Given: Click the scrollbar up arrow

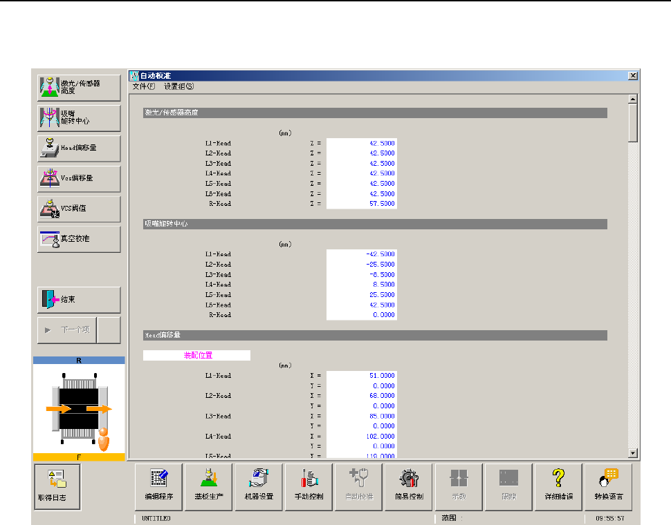Looking at the screenshot, I should (x=633, y=99).
